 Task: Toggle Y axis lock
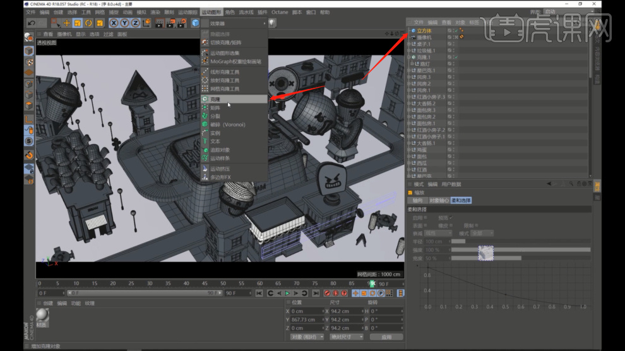point(124,23)
